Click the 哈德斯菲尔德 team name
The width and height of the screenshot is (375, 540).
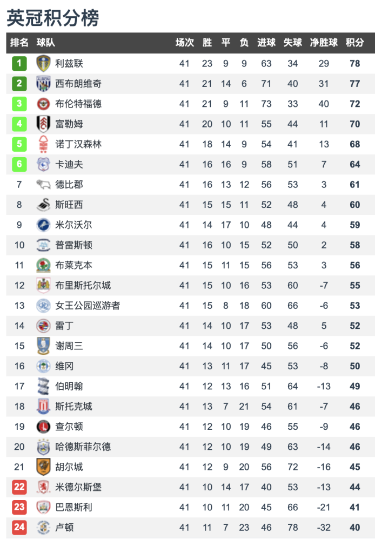pos(83,447)
